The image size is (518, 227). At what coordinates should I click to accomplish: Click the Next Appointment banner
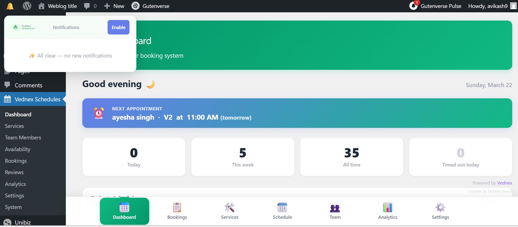point(297,113)
